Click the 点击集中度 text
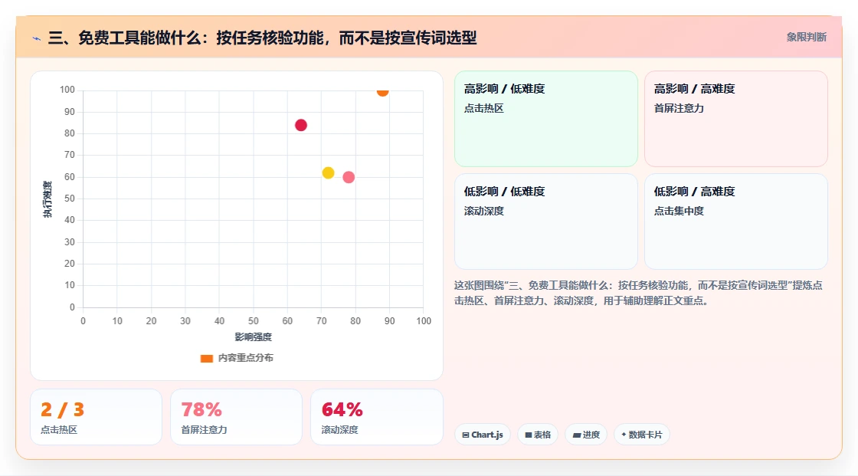The height and width of the screenshot is (476, 858). (679, 211)
